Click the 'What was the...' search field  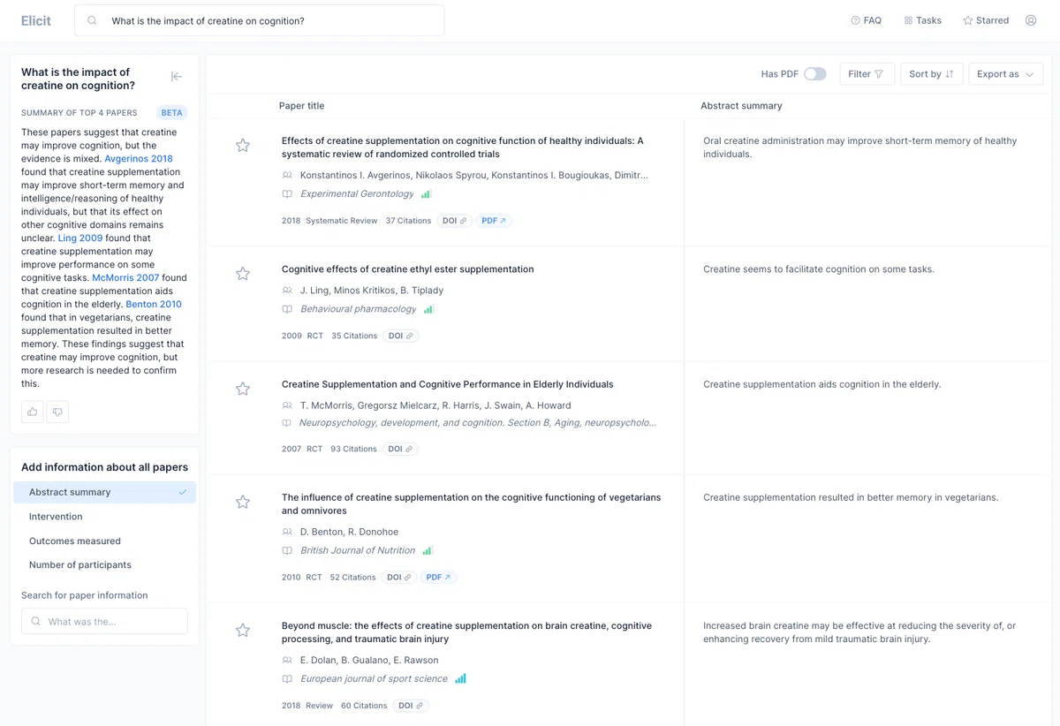[x=104, y=621]
